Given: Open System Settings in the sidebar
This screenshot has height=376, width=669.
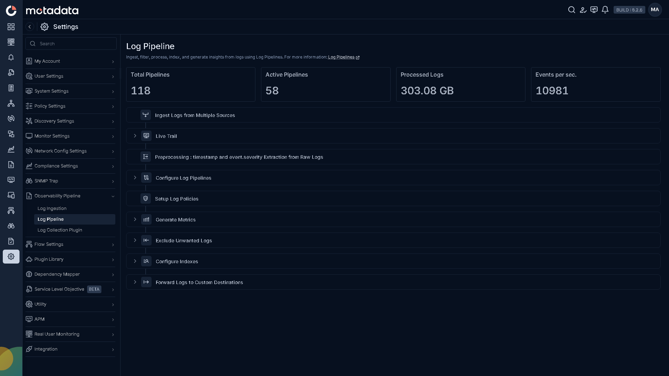Looking at the screenshot, I should click(70, 91).
